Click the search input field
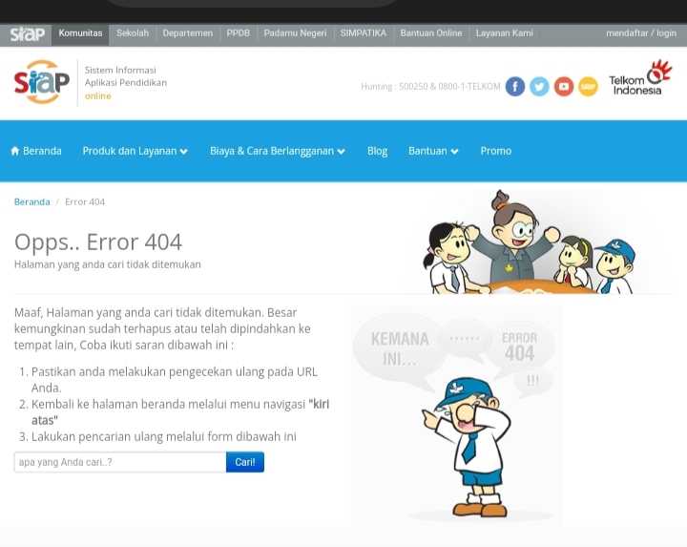Viewport: 687px width, 547px height. [x=120, y=462]
